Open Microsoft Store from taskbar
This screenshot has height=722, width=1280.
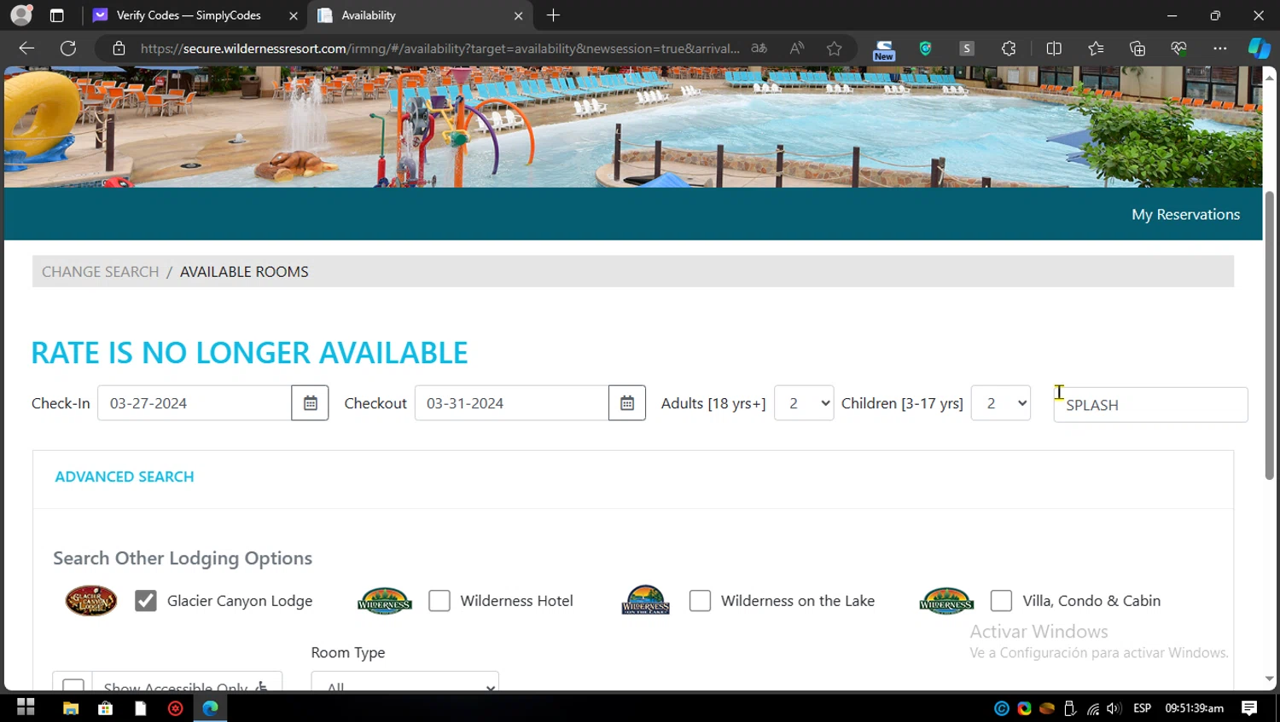pyautogui.click(x=106, y=708)
